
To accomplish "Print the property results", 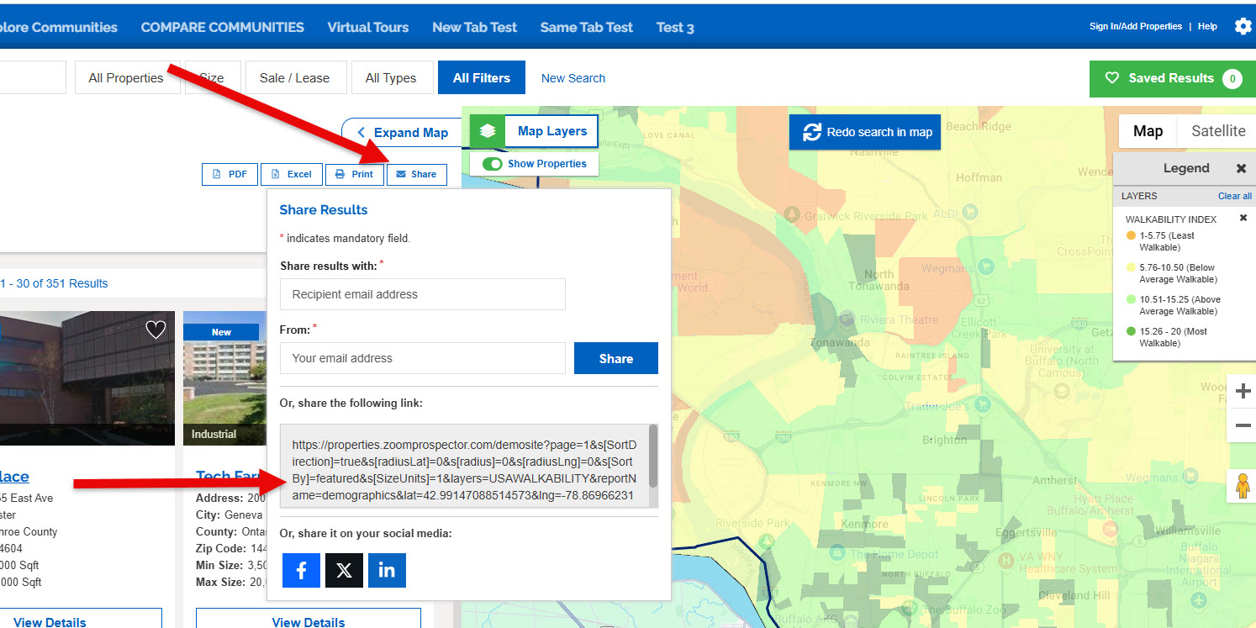I will pyautogui.click(x=354, y=174).
